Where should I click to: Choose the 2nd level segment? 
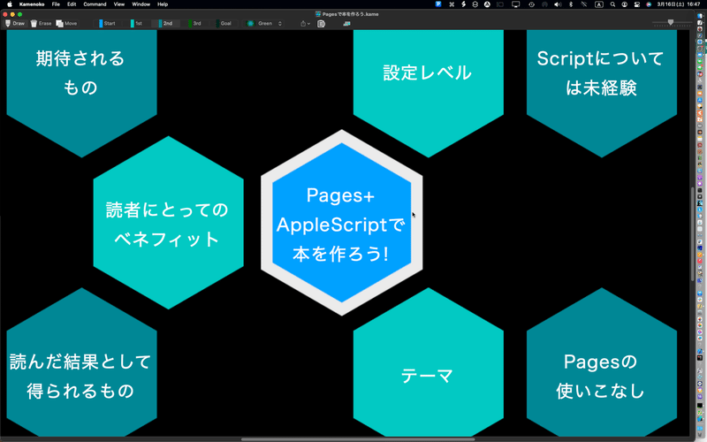coord(165,24)
